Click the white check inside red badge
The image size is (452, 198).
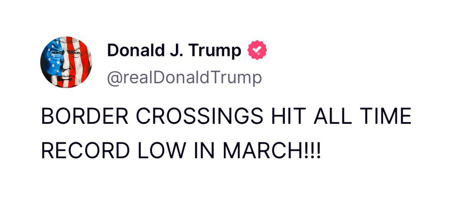[257, 50]
